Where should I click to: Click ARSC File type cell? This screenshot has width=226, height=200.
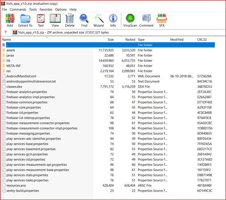point(145,185)
